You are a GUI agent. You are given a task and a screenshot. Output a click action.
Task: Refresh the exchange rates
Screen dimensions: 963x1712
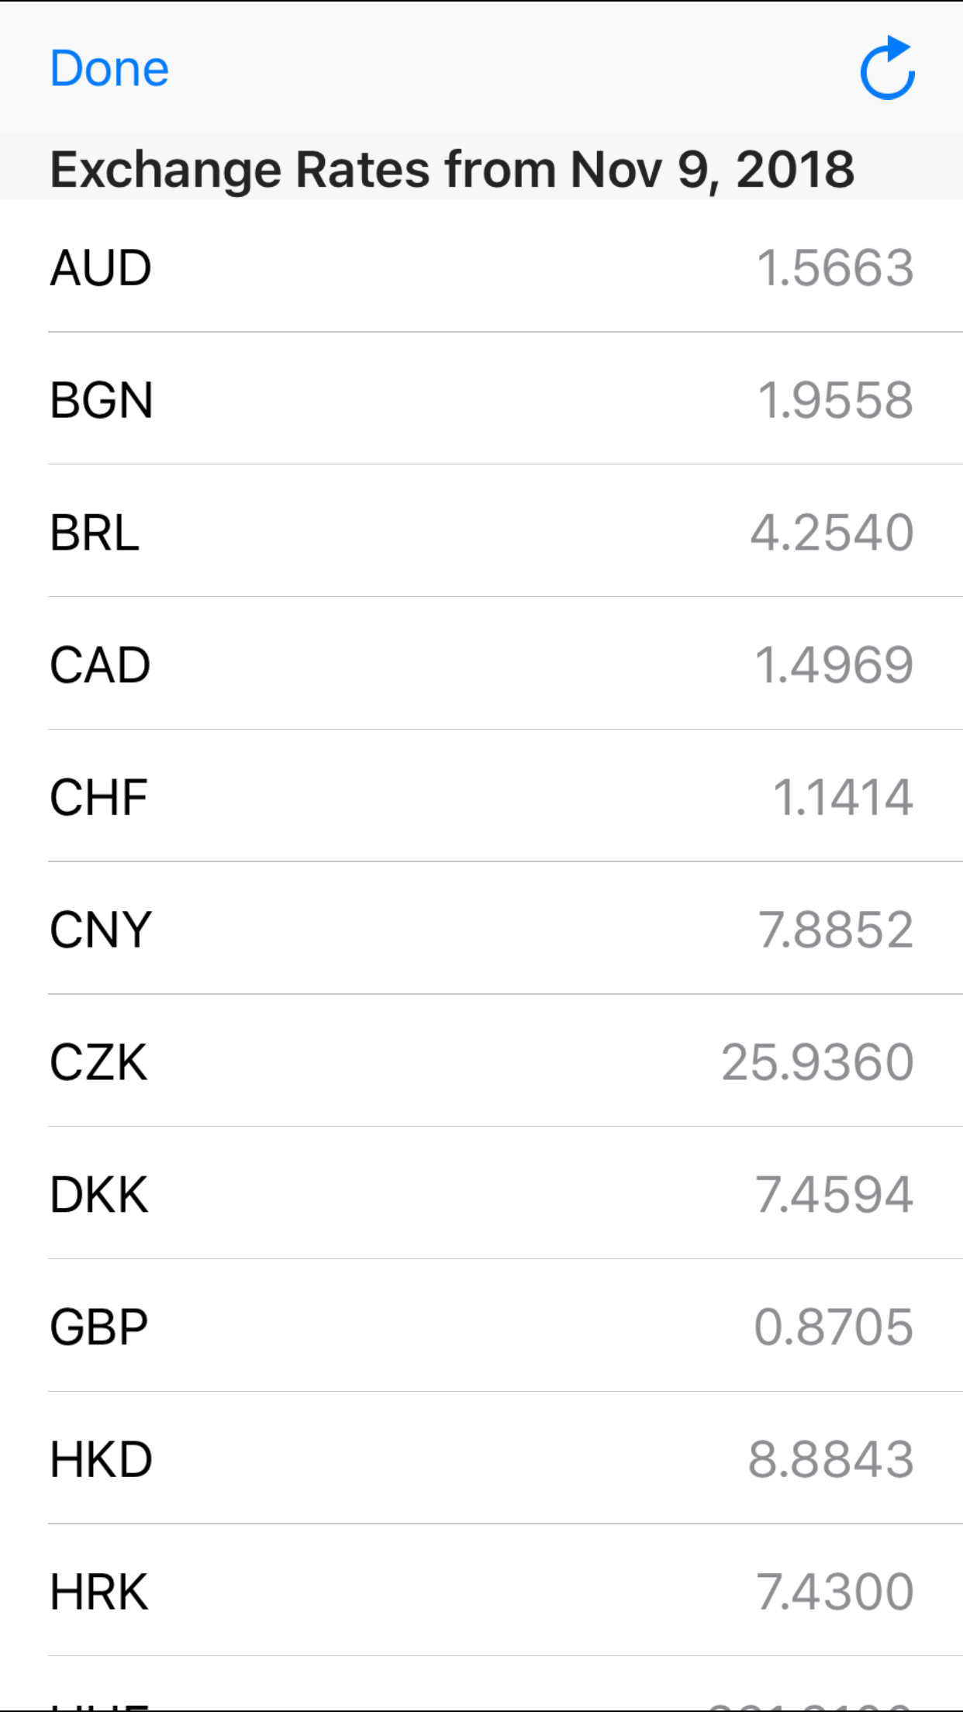coord(887,68)
